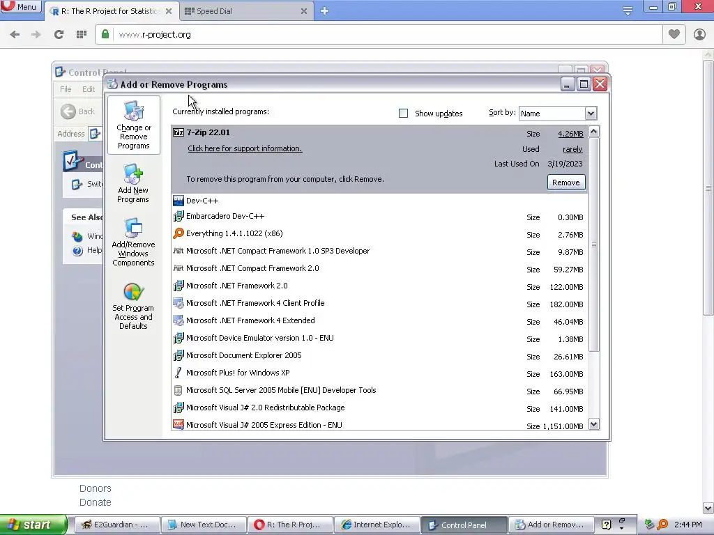The image size is (714, 535).
Task: Reload the page in Opera browser
Action: (x=59, y=34)
